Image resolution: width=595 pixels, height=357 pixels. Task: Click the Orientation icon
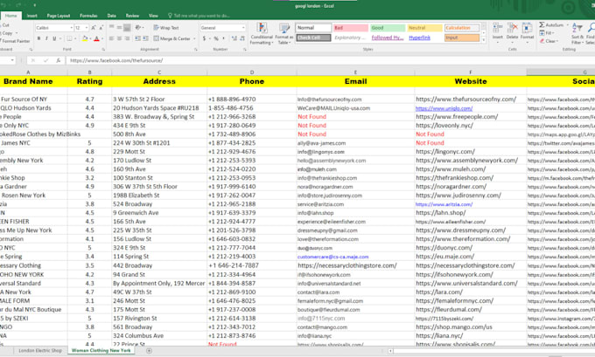tap(138, 28)
